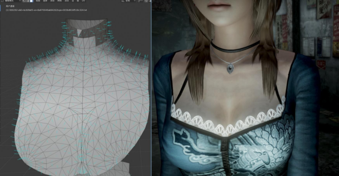Open the 顶点 menu
Screen dimensions: 339x176
pos(67,1)
